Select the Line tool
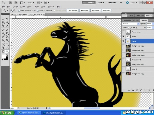The width and height of the screenshot is (154, 115). coord(7,48)
